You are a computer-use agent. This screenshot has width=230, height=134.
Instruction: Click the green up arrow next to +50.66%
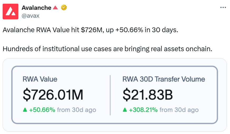click(x=25, y=110)
